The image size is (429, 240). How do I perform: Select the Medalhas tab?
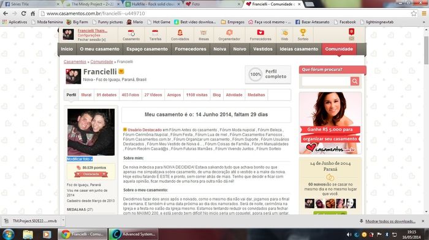click(x=256, y=95)
